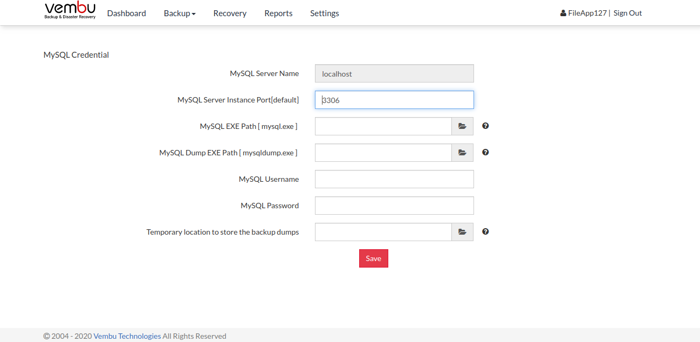Viewport: 700px width, 342px height.
Task: Show help for MySQL Dump EXE Path
Action: tap(485, 152)
